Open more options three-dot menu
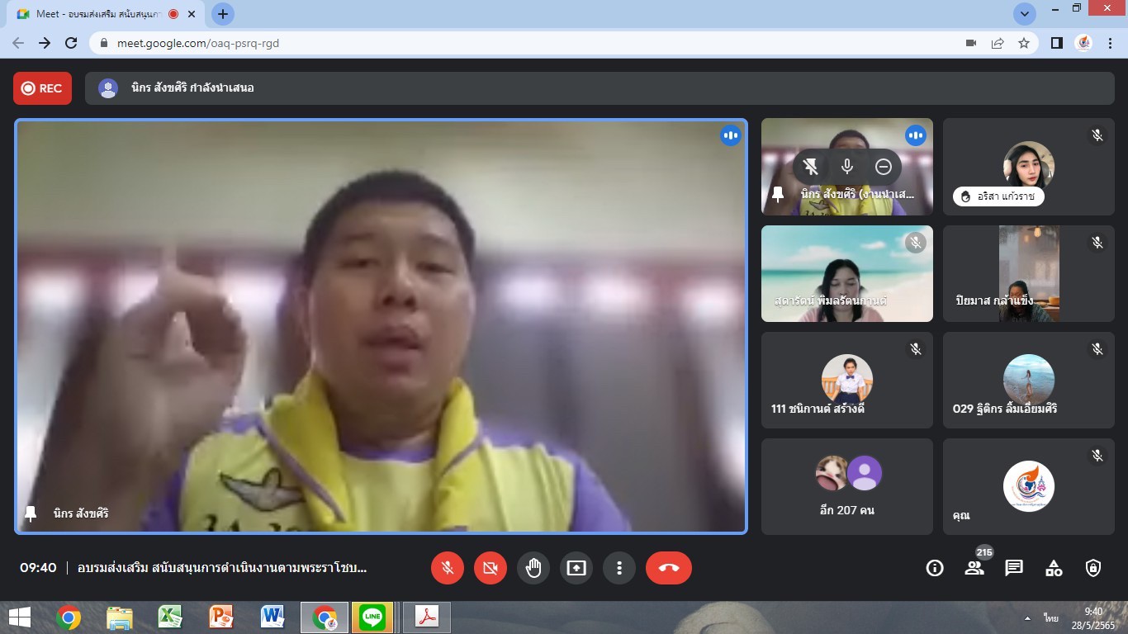 (619, 568)
